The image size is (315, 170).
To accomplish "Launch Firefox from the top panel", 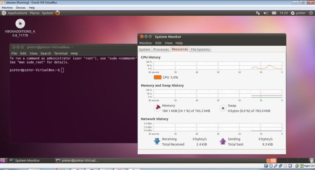I will coord(57,13).
